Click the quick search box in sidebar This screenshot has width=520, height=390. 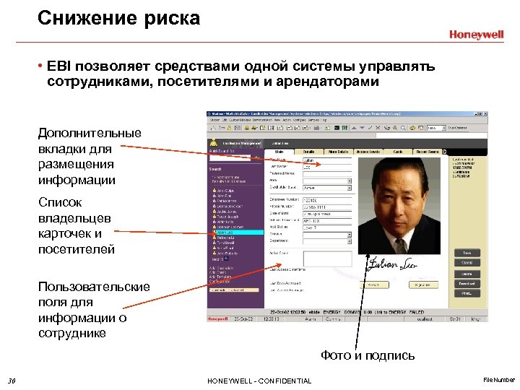click(x=230, y=158)
